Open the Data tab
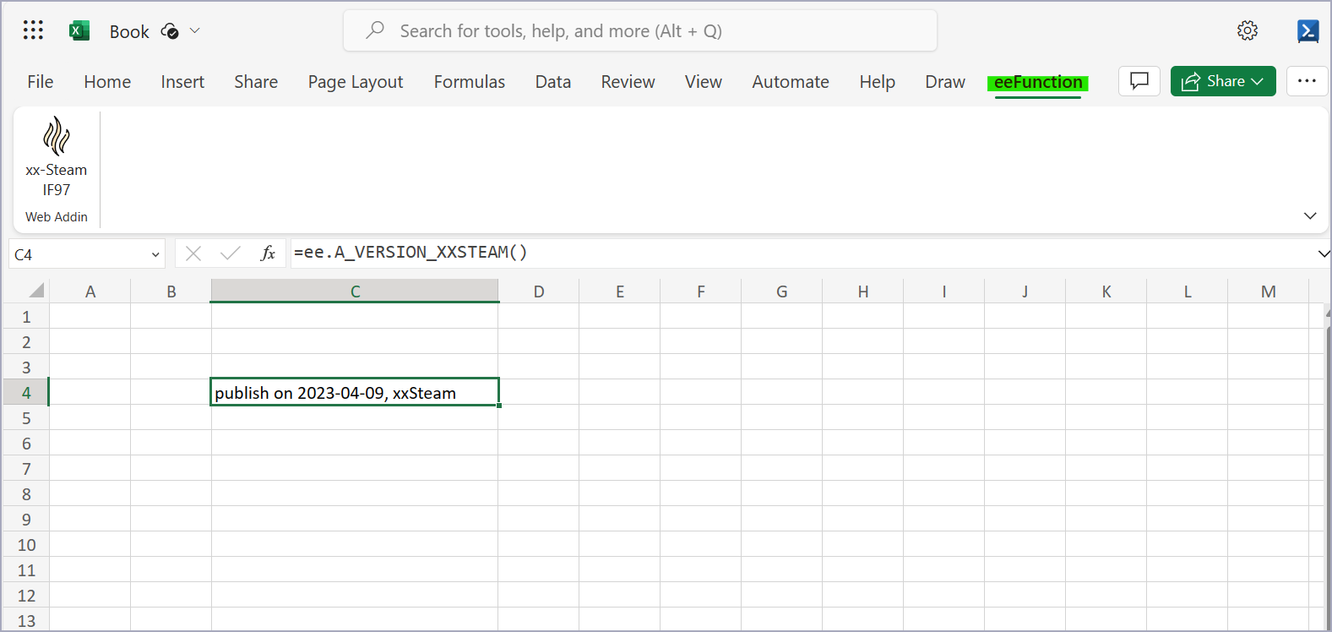This screenshot has width=1332, height=632. coord(553,82)
